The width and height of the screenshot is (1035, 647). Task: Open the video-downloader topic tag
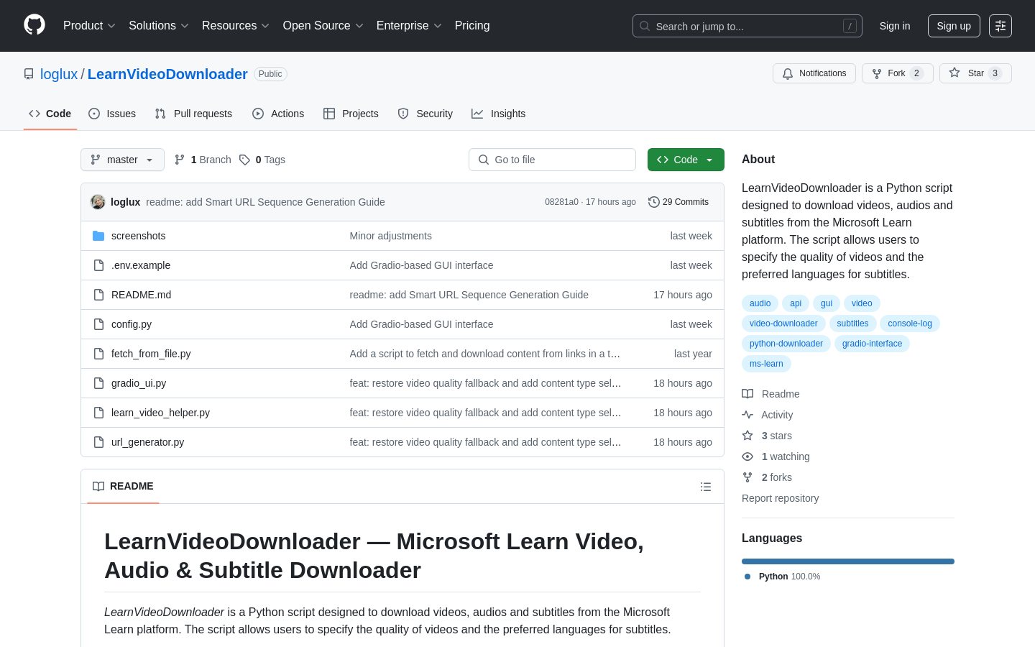(x=783, y=323)
